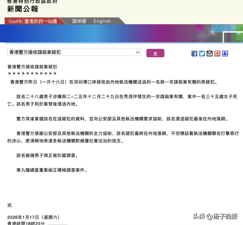Screen dimensions: 243x225
Task: Click the date 2026年1月17日（星期六）
Action: [33, 217]
